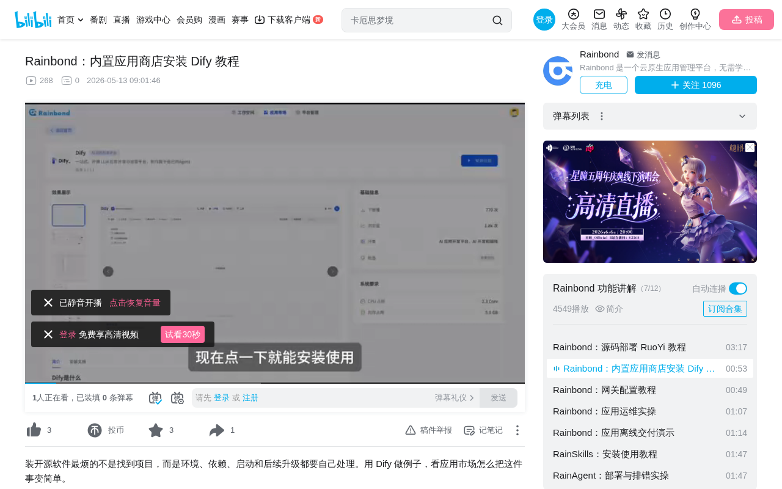This screenshot has width=782, height=489.
Task: Click the video progress bar
Action: (x=275, y=383)
